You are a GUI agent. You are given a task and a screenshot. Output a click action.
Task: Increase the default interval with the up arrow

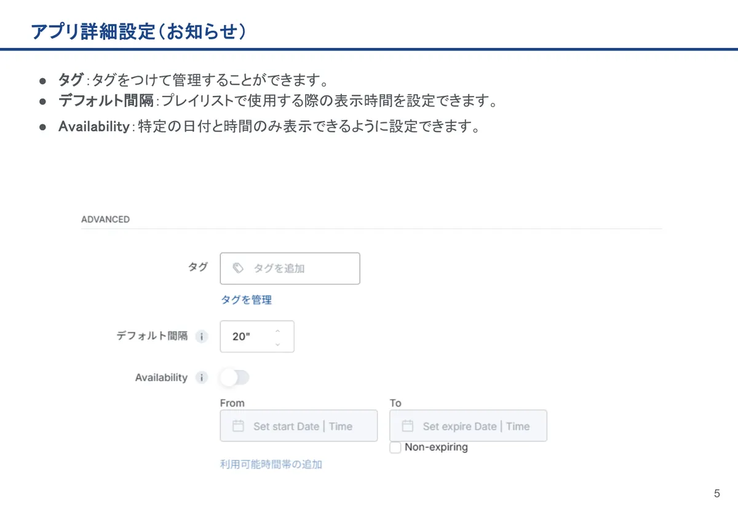pyautogui.click(x=277, y=331)
